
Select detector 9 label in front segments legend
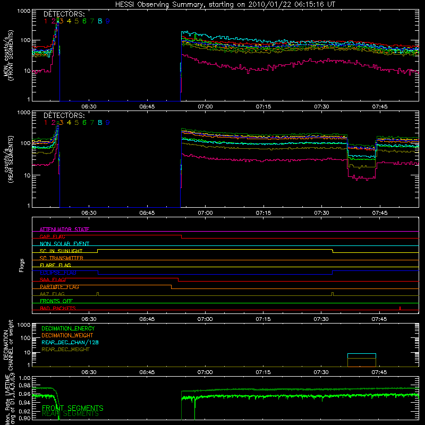coord(108,21)
